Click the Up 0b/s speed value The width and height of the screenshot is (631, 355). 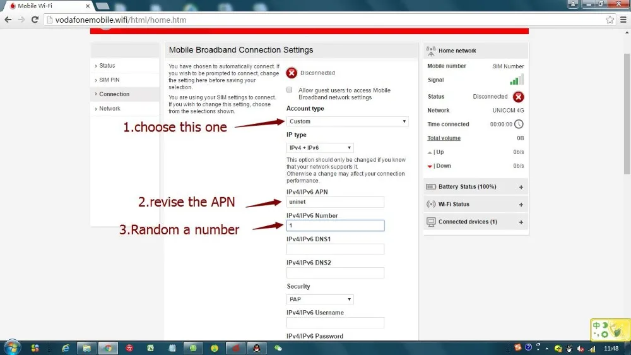pos(518,152)
